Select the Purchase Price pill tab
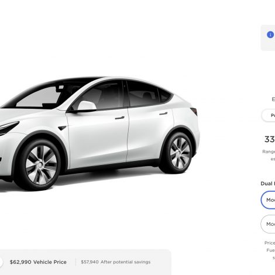The width and height of the screenshot is (275, 275). point(269,115)
